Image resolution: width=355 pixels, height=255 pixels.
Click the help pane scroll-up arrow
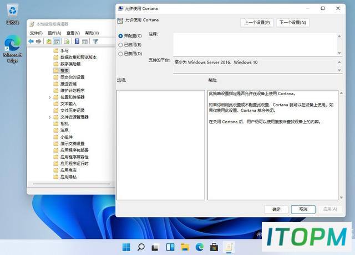tap(341, 93)
